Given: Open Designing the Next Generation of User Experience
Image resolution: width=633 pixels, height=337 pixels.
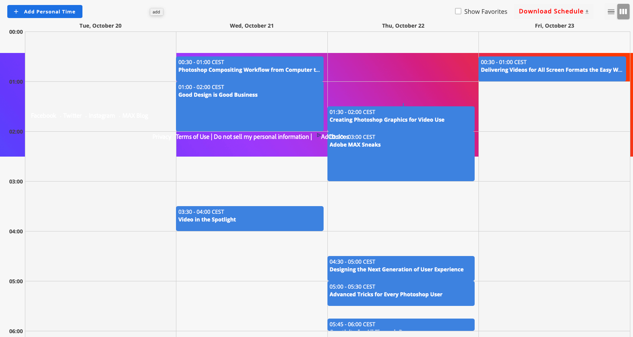Looking at the screenshot, I should click(401, 268).
